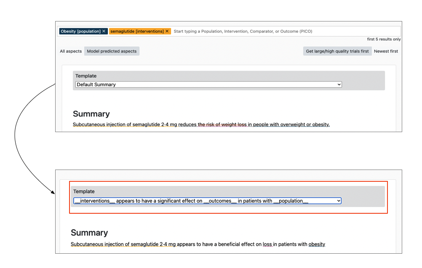Sort results by Newest first
The height and width of the screenshot is (268, 422).
coord(386,51)
